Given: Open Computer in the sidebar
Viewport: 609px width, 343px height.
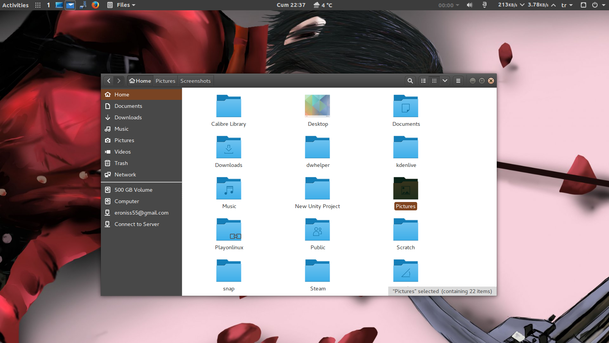Looking at the screenshot, I should pos(141,201).
